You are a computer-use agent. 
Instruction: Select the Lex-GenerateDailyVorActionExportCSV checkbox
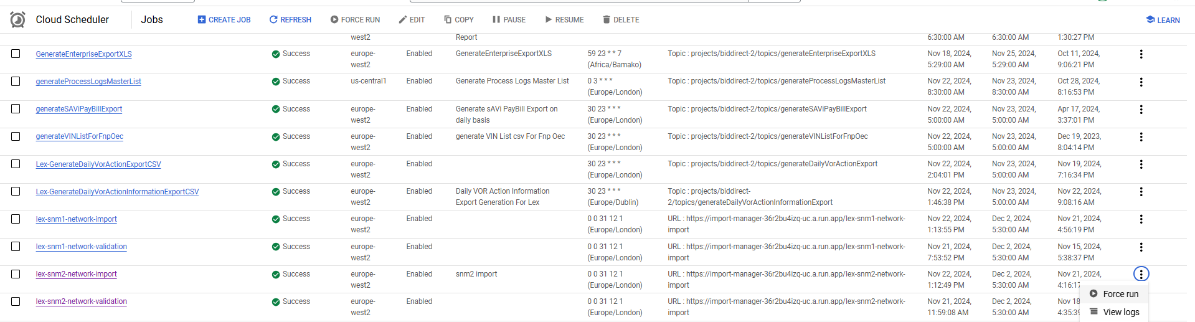tap(16, 164)
